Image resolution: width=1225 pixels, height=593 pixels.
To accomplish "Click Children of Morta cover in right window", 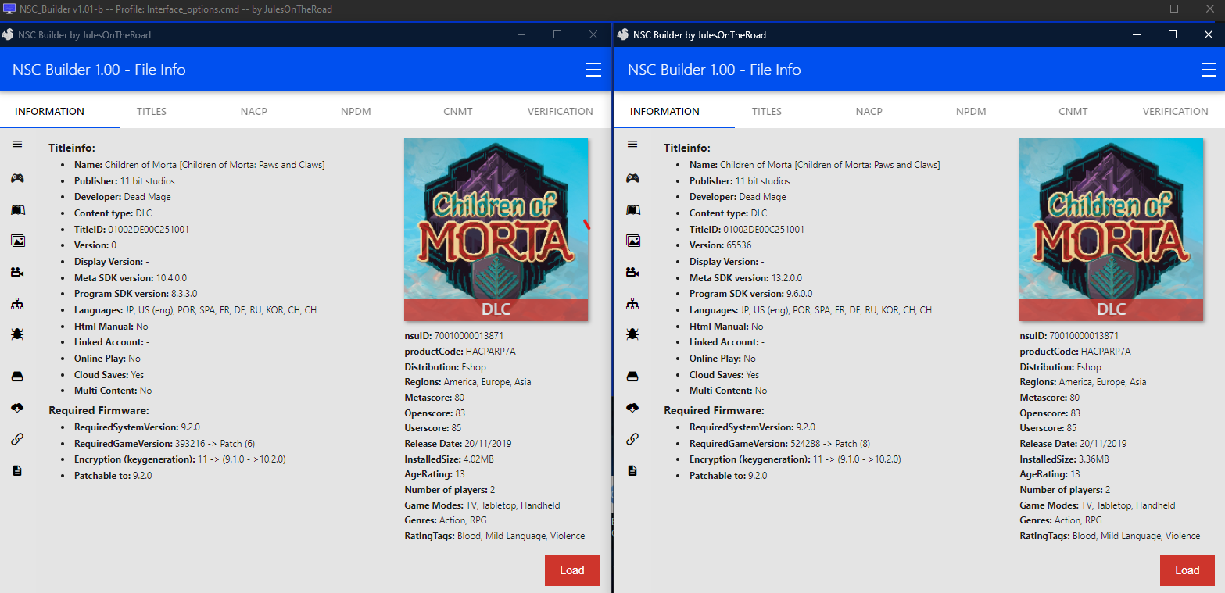I will coord(1111,229).
